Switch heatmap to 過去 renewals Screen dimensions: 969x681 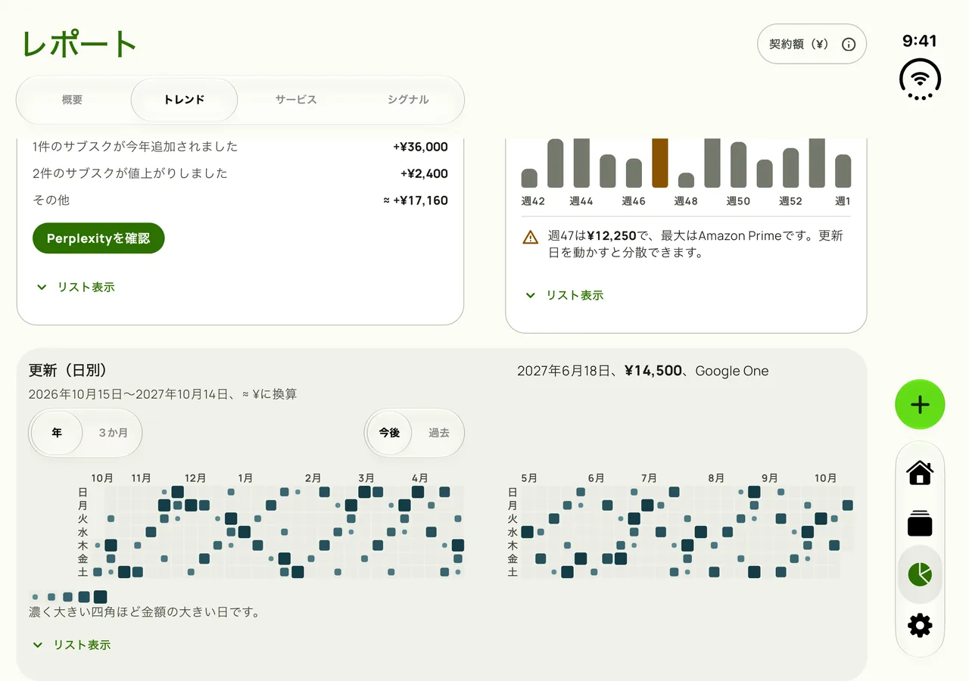tap(439, 434)
